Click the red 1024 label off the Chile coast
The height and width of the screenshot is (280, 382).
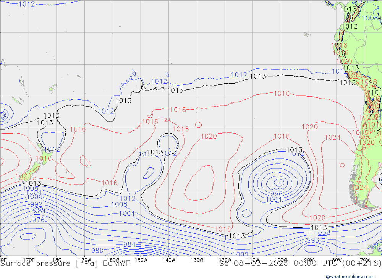tap(333, 138)
